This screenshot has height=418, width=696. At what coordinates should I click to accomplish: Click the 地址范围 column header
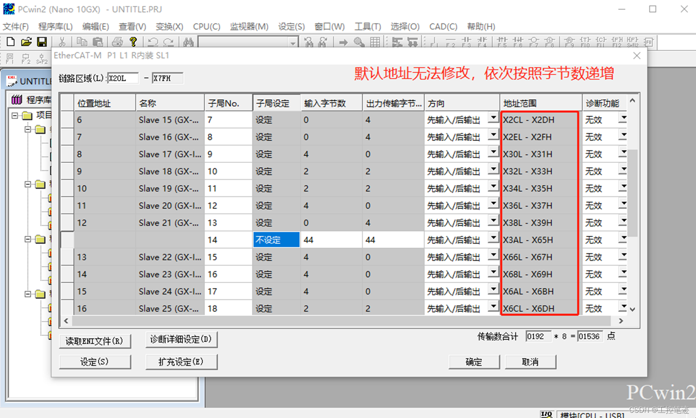541,103
